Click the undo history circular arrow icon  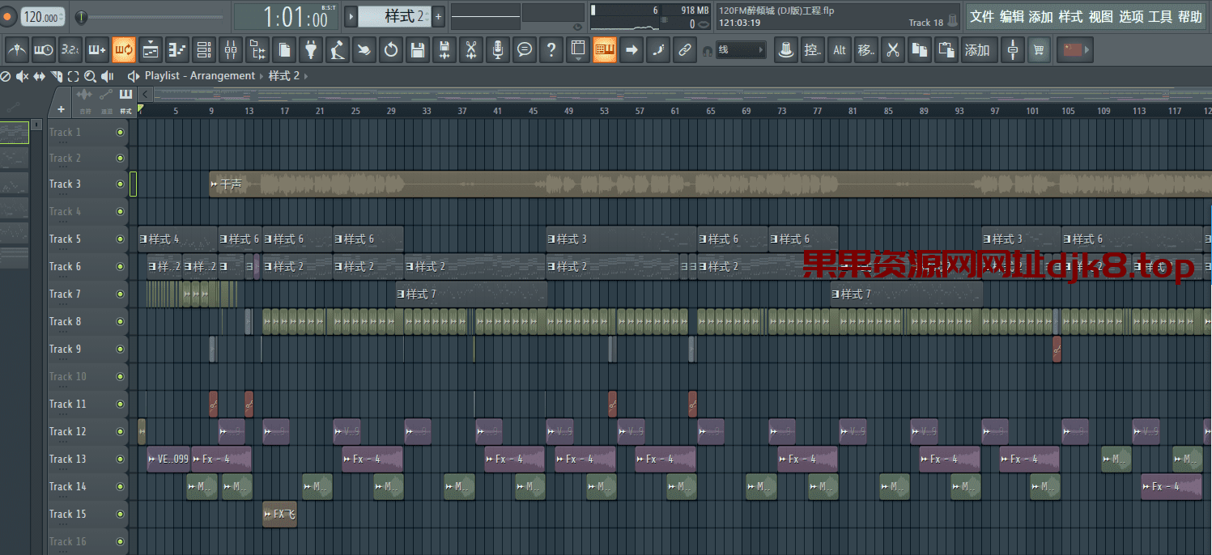click(390, 50)
